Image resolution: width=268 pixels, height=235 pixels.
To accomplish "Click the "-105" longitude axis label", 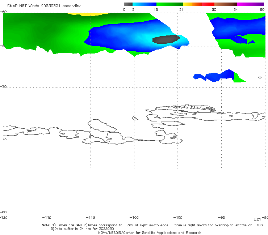I will tap(134, 217).
